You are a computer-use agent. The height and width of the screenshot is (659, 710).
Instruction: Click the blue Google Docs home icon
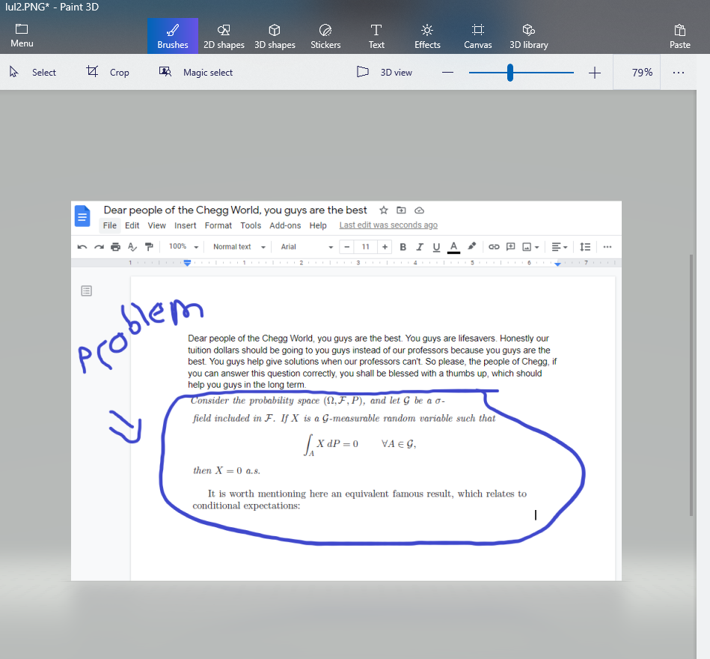[82, 216]
